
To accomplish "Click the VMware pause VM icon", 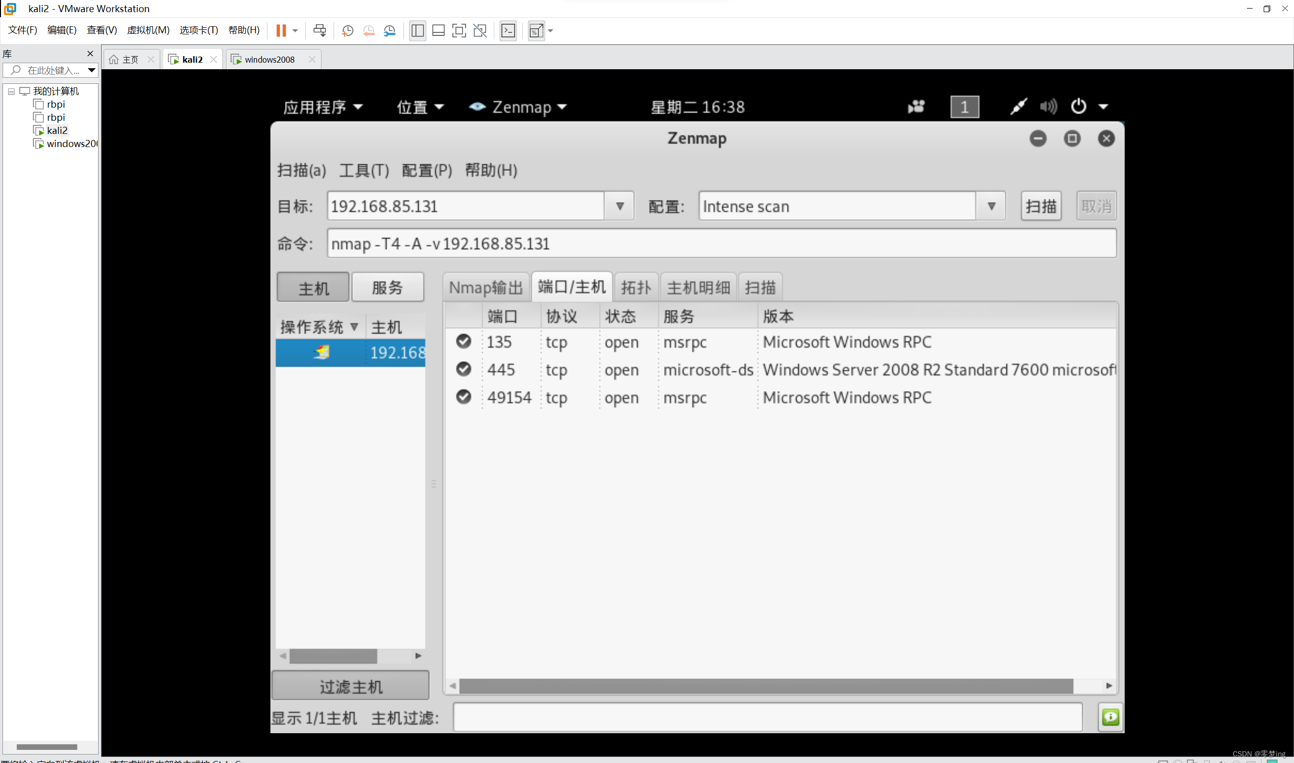I will [x=281, y=30].
